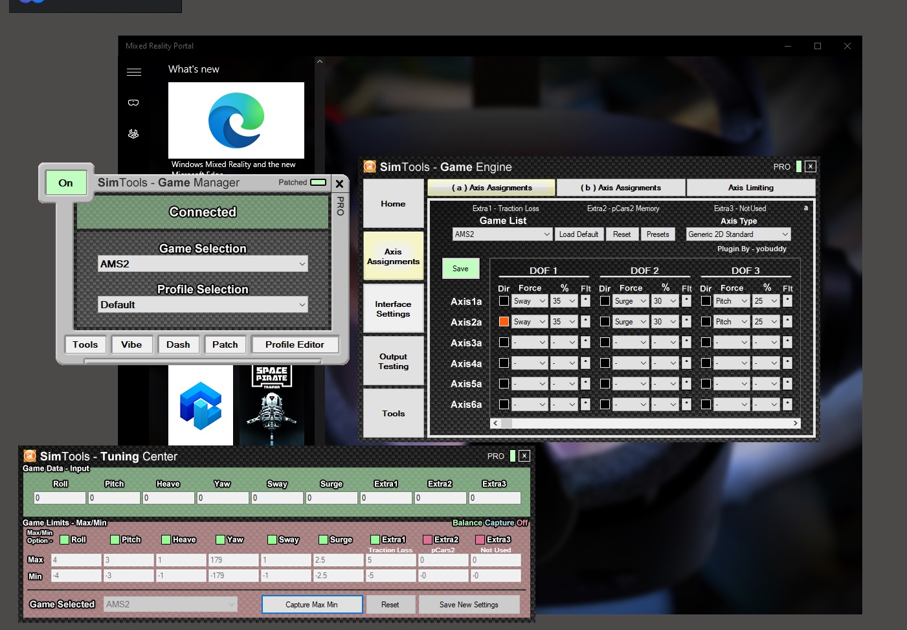This screenshot has height=630, width=907.
Task: Open Game List dropdown in Game Engine
Action: 502,234
